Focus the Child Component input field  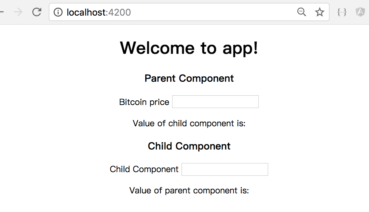click(x=224, y=169)
